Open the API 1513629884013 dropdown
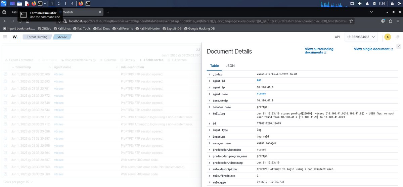Image resolution: width=403 pixels, height=187 pixels. (361, 37)
